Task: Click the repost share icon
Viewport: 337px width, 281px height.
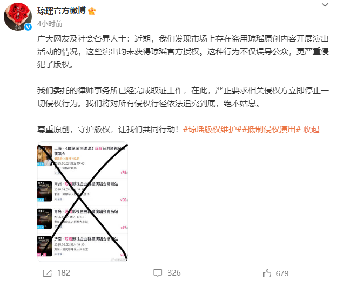Action: 48,273
